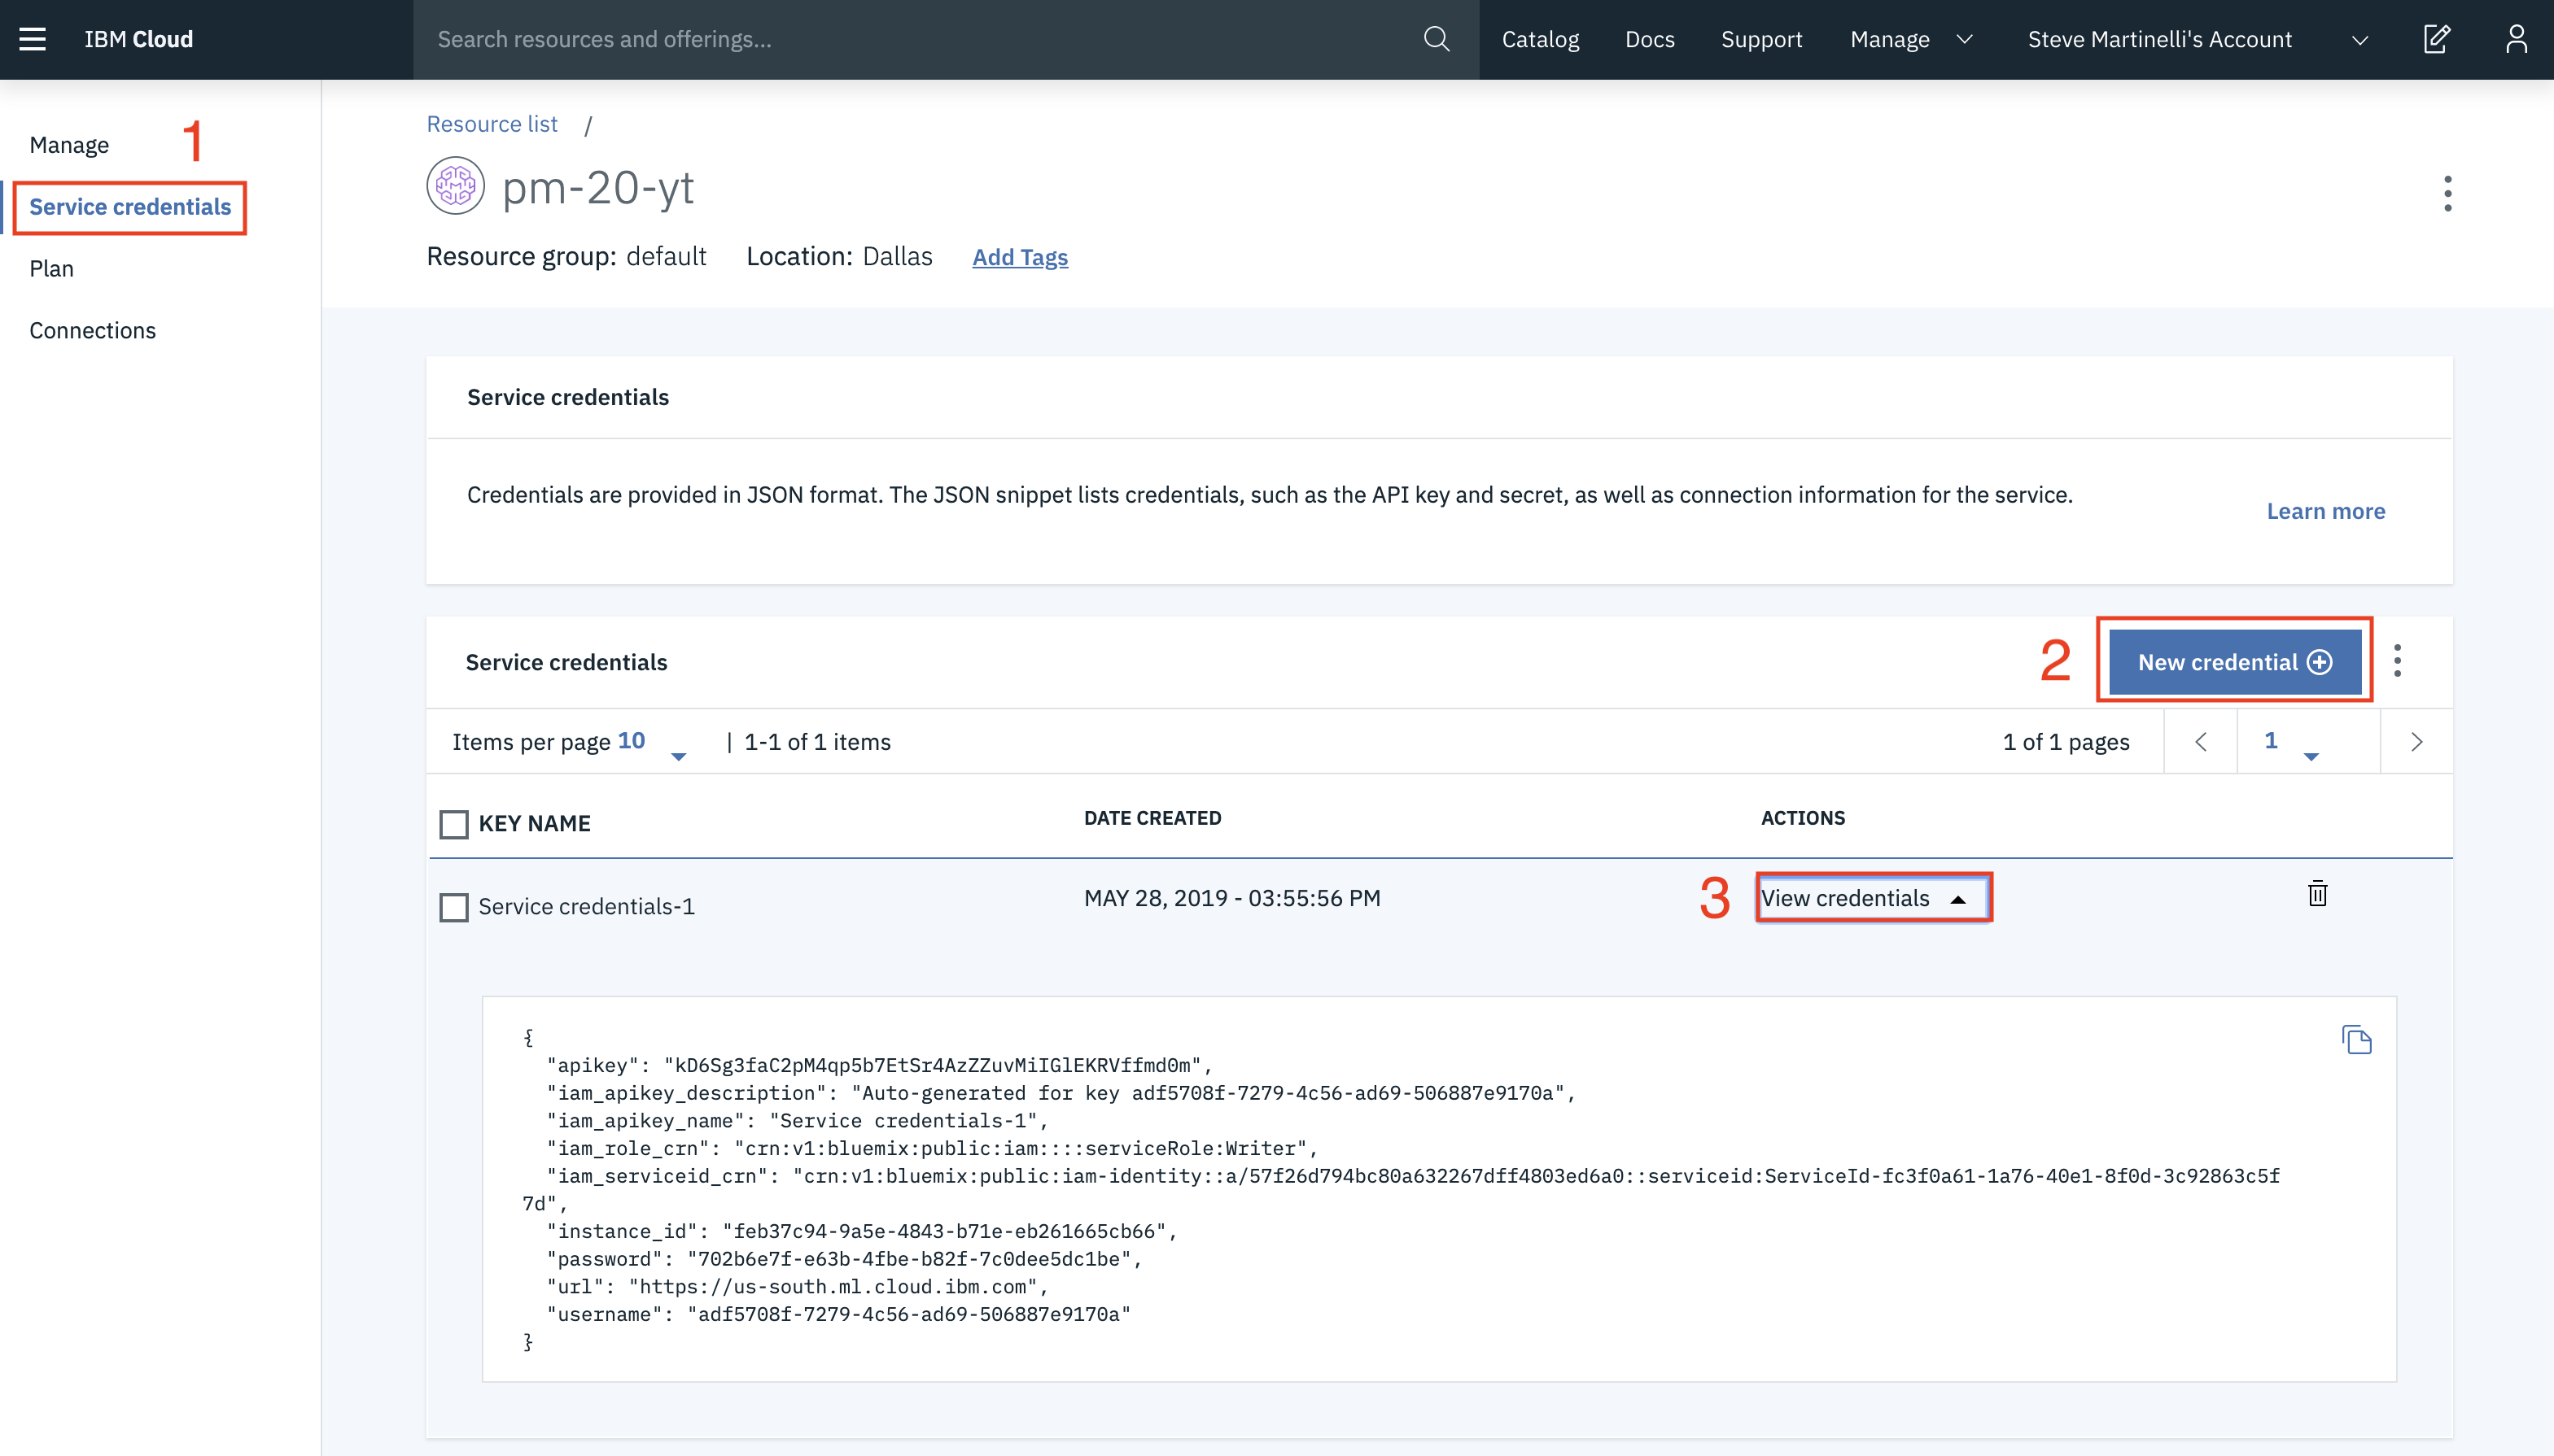
Task: Go to Connections in the sidebar
Action: pyautogui.click(x=92, y=330)
